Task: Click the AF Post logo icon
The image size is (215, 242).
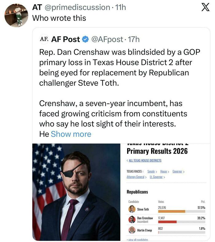Action: coord(44,39)
